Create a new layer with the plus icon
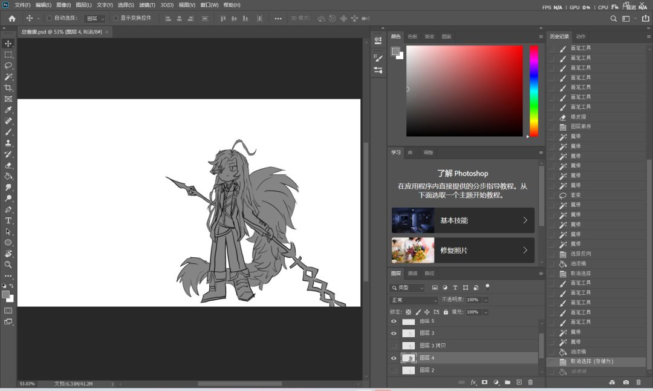This screenshot has width=653, height=391. tap(519, 383)
